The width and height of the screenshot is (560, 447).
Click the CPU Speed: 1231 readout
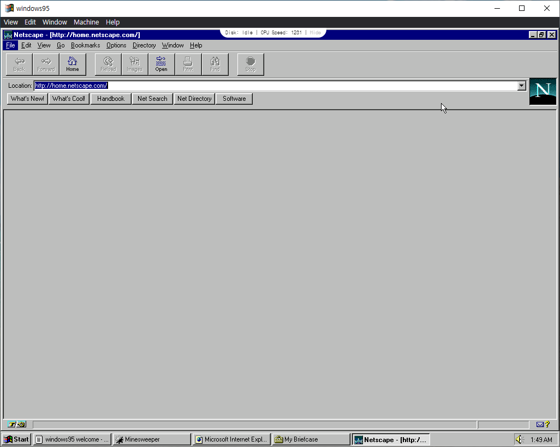pyautogui.click(x=281, y=33)
